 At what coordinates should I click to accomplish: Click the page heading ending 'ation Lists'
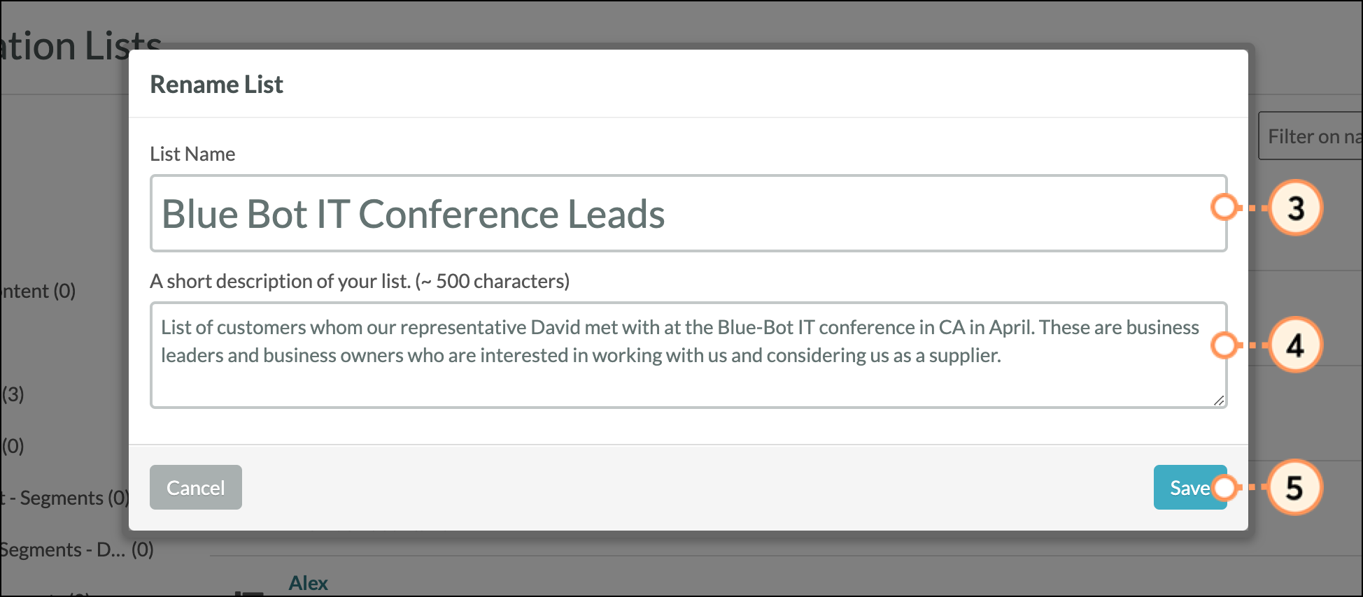[x=80, y=46]
